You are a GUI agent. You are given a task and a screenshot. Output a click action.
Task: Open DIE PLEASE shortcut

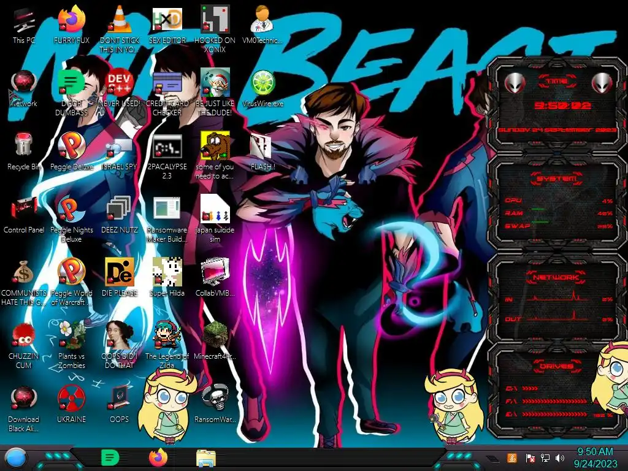coord(120,278)
